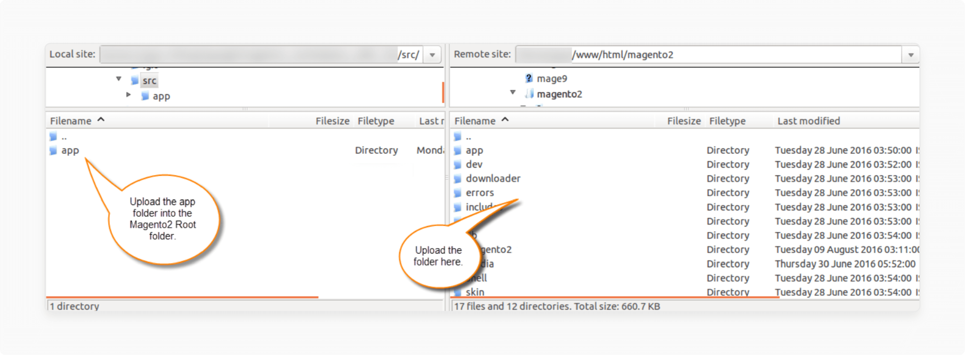Click the includes folder icon in remote list
The height and width of the screenshot is (355, 965).
457,208
